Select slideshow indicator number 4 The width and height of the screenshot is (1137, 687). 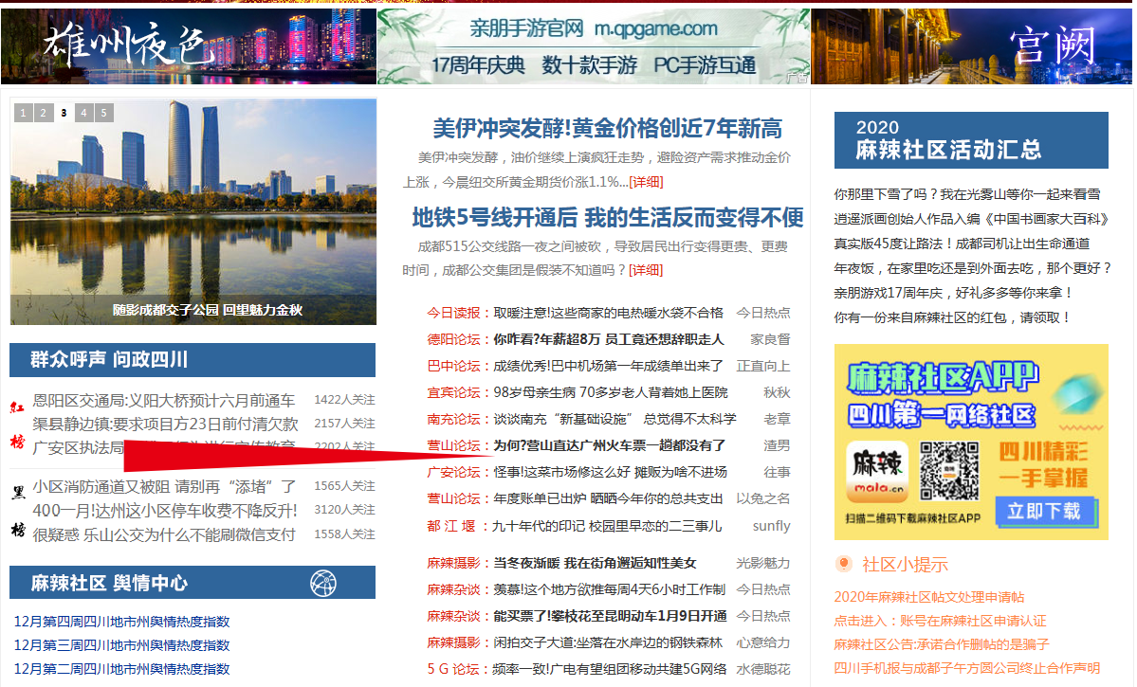pyautogui.click(x=84, y=113)
